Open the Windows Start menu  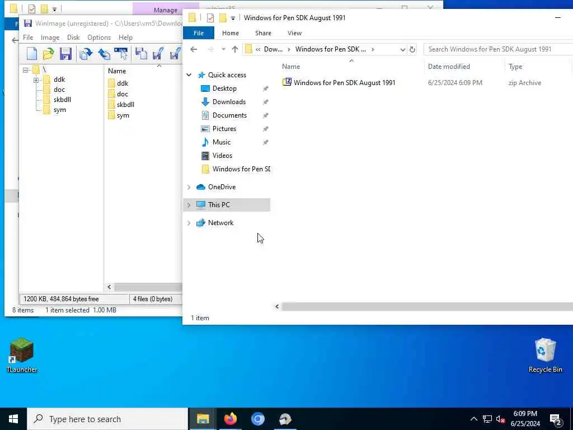(x=13, y=419)
